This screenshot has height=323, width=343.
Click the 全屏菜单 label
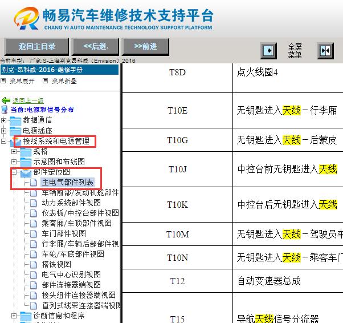pyautogui.click(x=295, y=51)
